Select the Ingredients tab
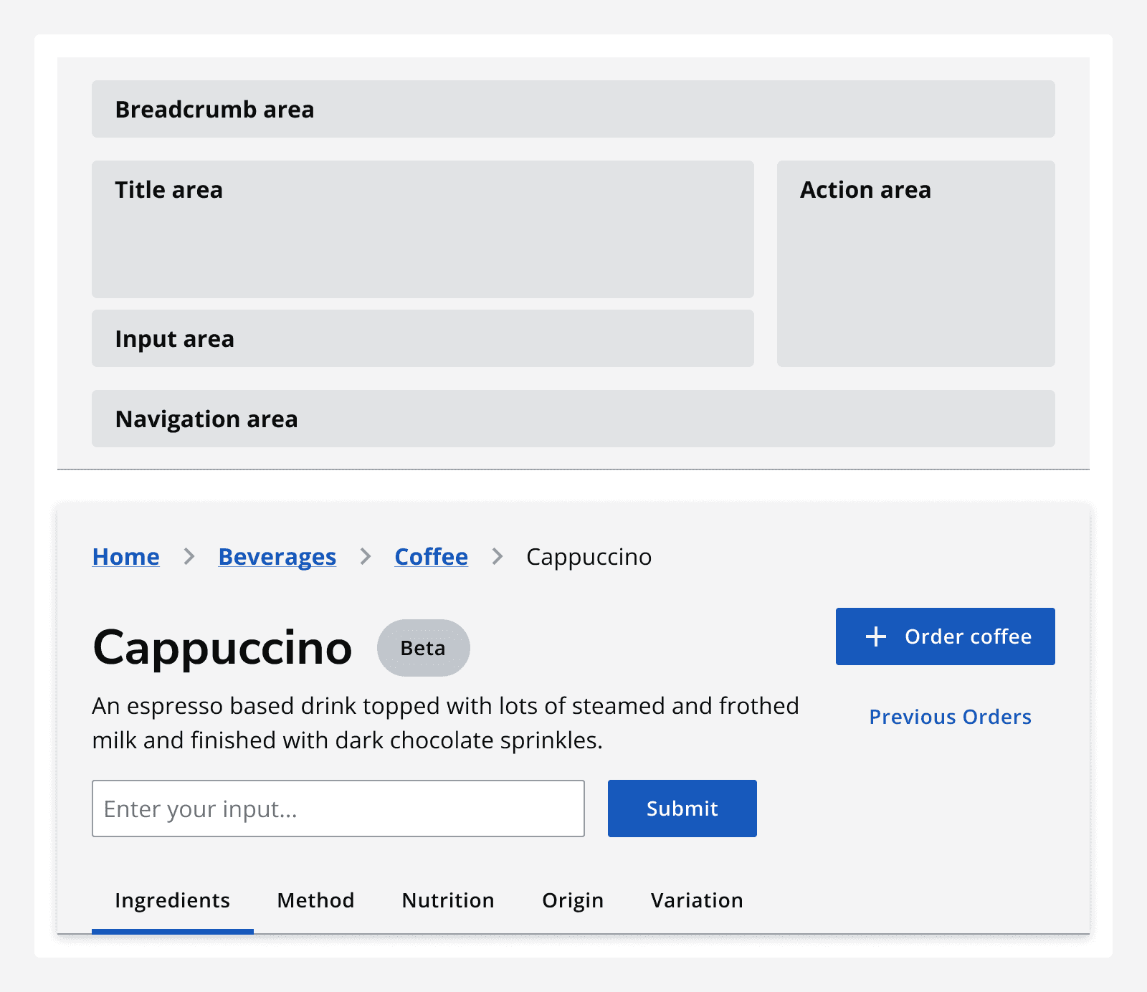Image resolution: width=1147 pixels, height=992 pixels. 172,900
